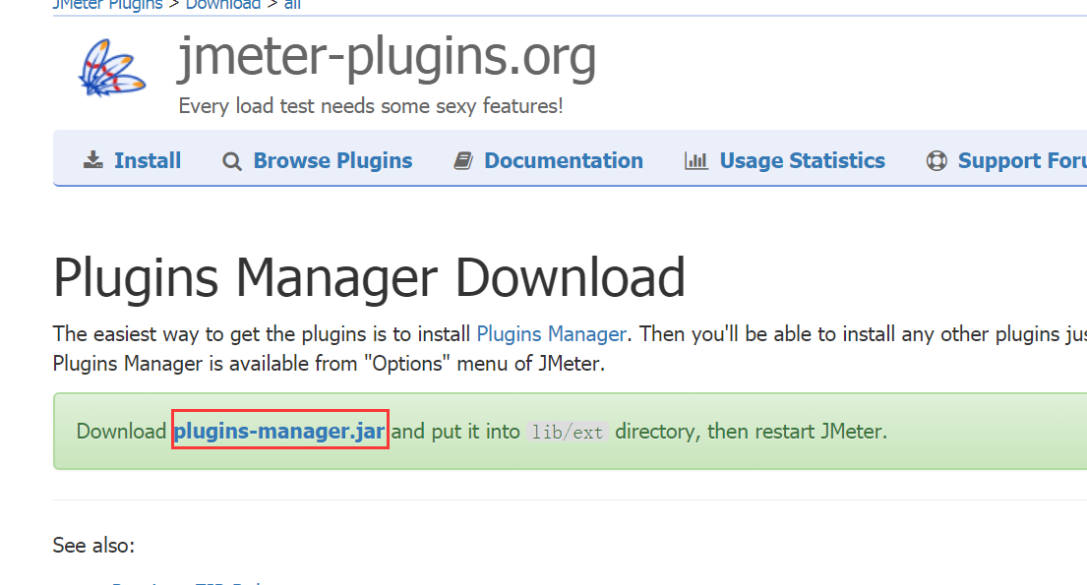Click the book icon beside Documentation

(463, 161)
